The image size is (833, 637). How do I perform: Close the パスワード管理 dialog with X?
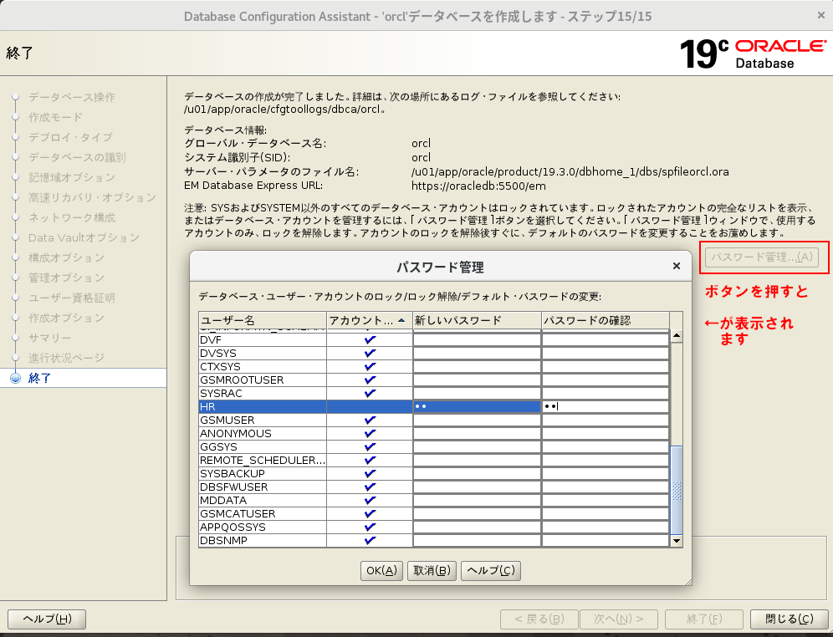tap(676, 267)
